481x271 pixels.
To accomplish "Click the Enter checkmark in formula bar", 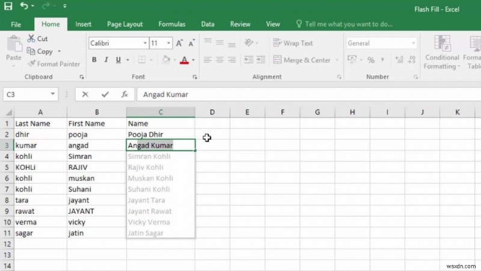I will (105, 95).
